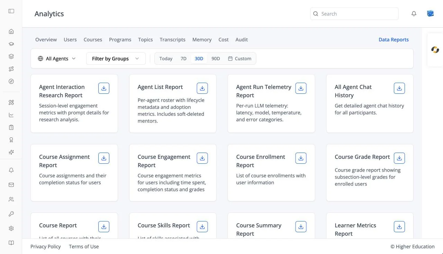Viewport: 443px width, 254px height.
Task: Select the 7D date range
Action: (x=183, y=58)
